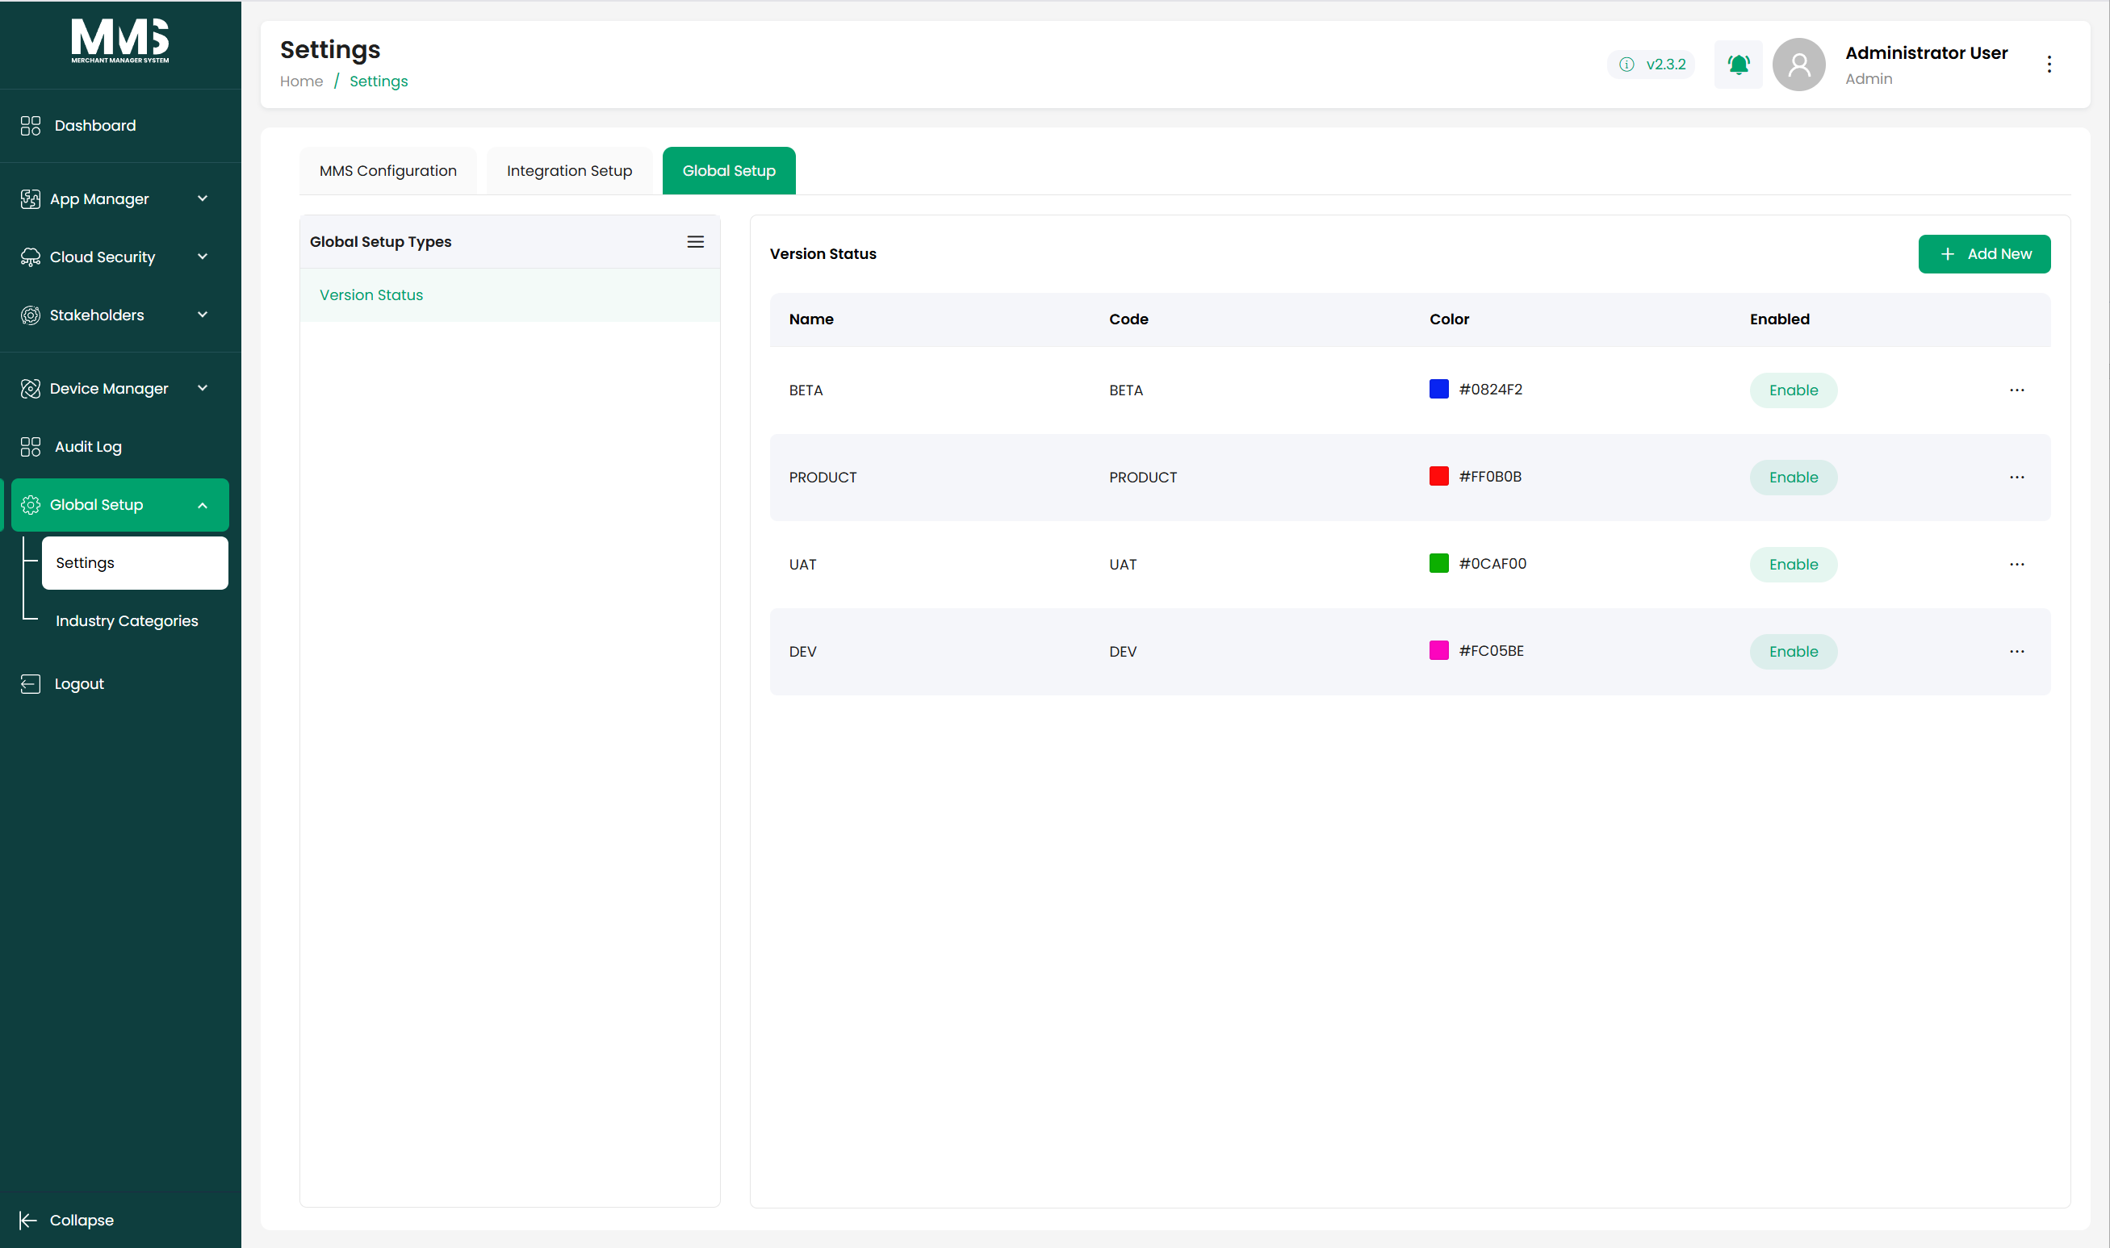Click the App Manager sidebar icon
2110x1248 pixels.
click(31, 199)
